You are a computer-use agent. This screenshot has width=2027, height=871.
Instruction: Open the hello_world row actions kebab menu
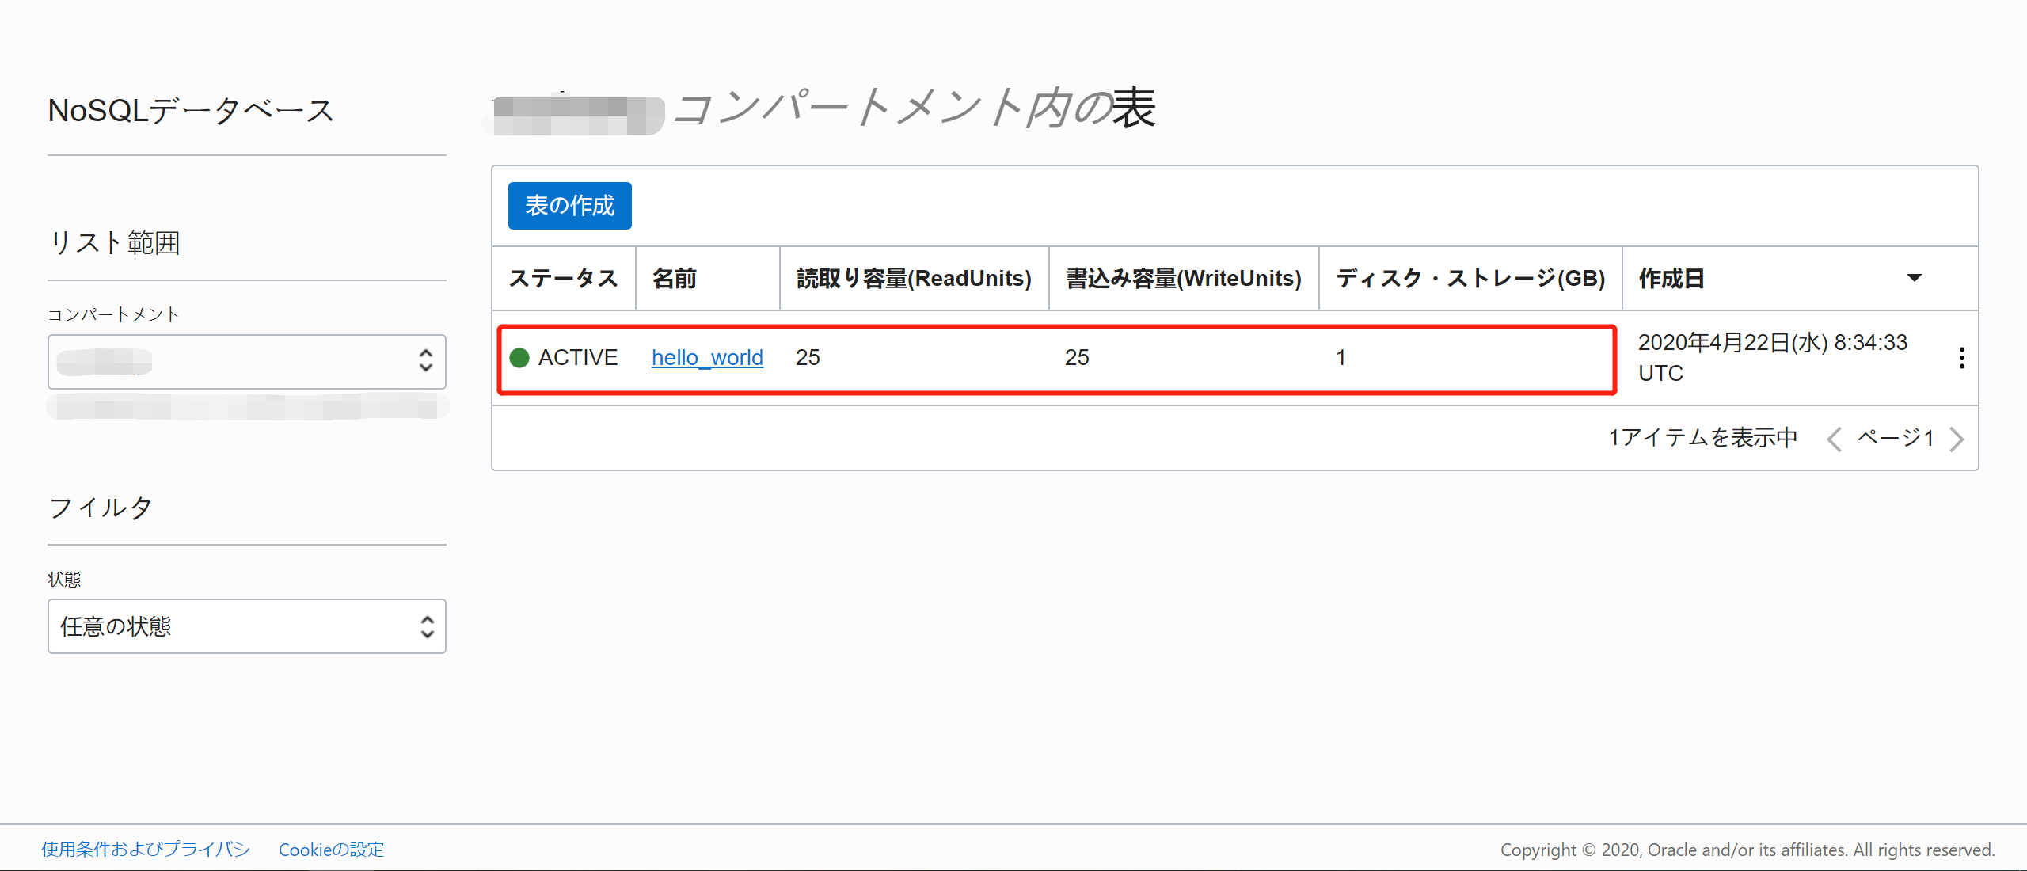(x=1961, y=358)
